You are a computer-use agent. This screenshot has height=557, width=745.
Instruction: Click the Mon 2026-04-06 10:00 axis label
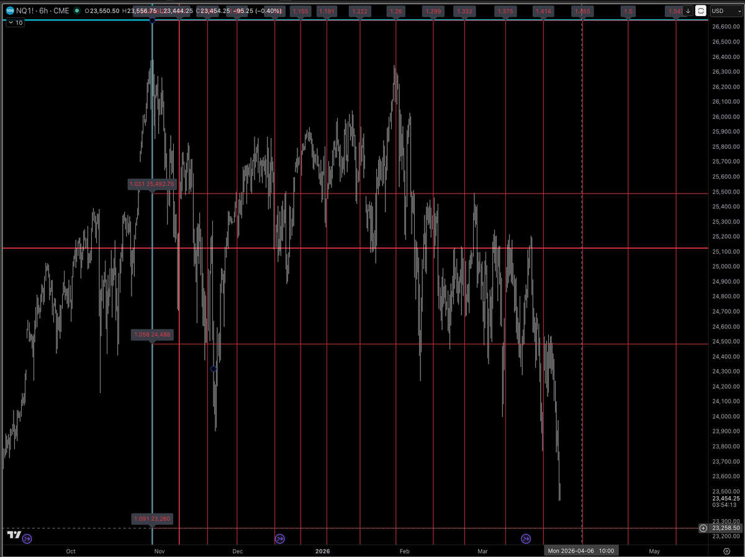[x=582, y=550]
